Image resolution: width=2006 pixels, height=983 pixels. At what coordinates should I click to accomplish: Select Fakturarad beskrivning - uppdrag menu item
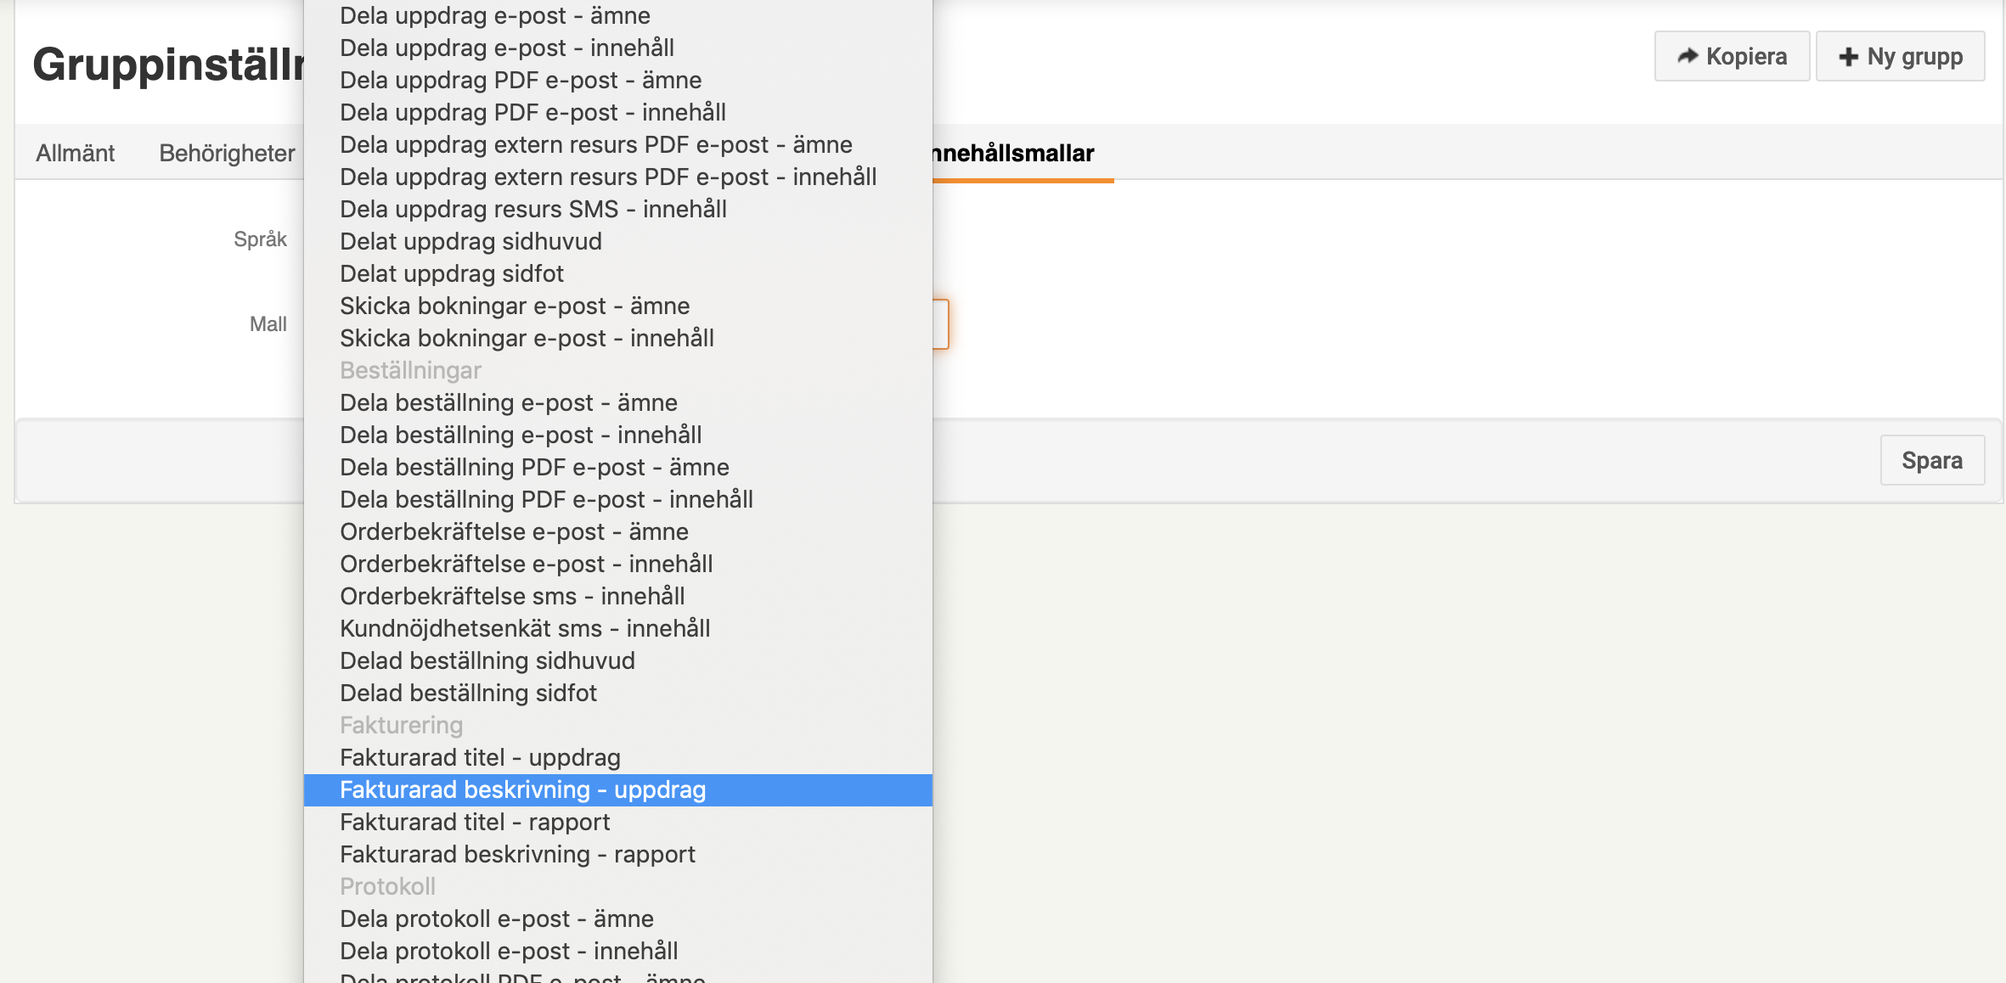coord(522,789)
